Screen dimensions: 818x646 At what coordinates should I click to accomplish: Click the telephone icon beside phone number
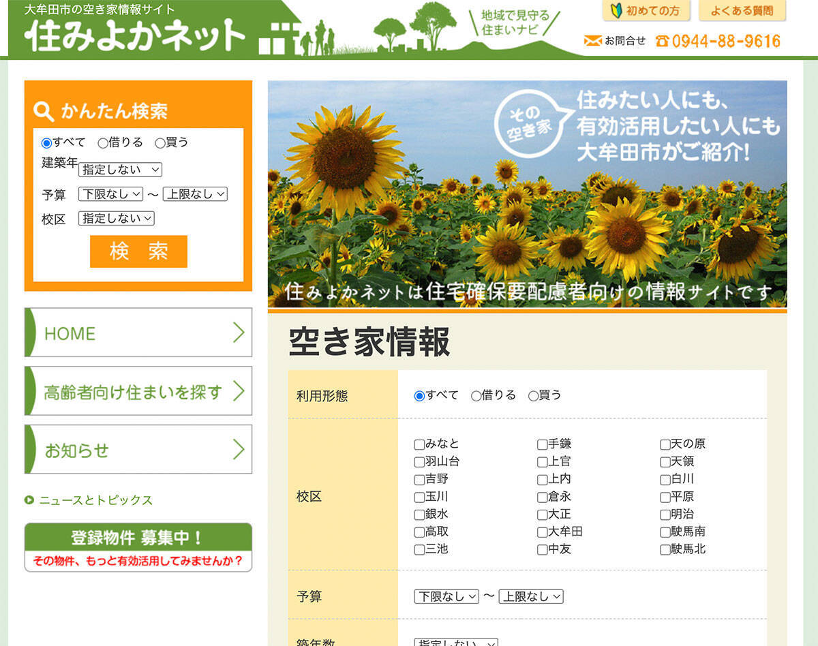[662, 41]
